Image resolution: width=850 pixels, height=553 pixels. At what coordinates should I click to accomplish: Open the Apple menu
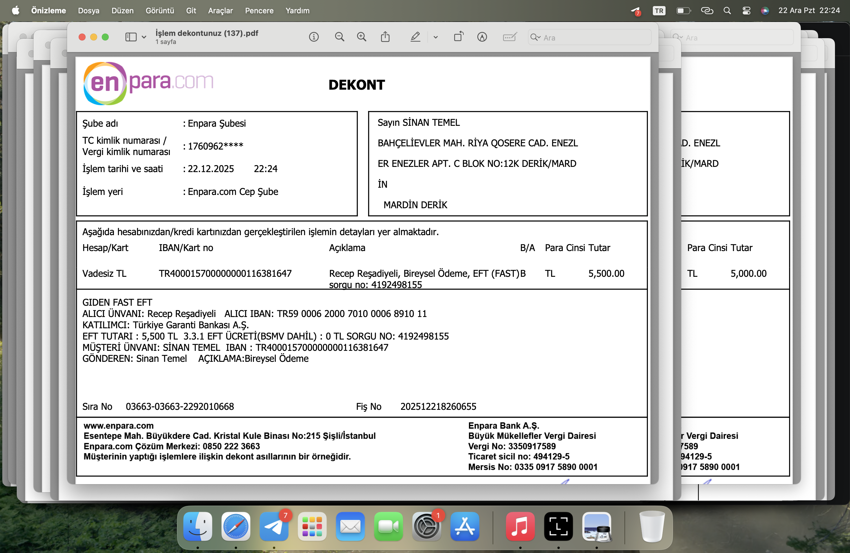pos(15,10)
